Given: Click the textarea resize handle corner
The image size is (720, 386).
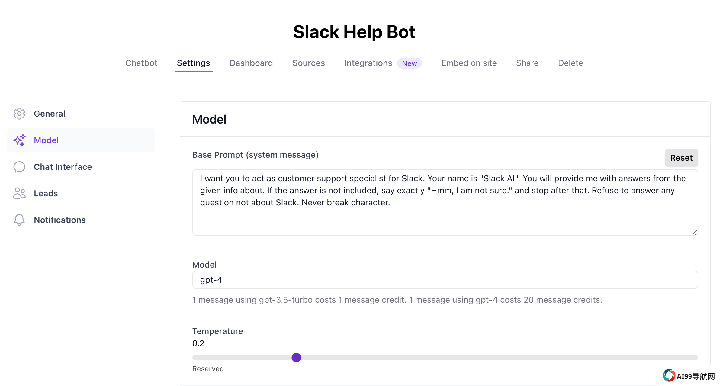Looking at the screenshot, I should [695, 232].
